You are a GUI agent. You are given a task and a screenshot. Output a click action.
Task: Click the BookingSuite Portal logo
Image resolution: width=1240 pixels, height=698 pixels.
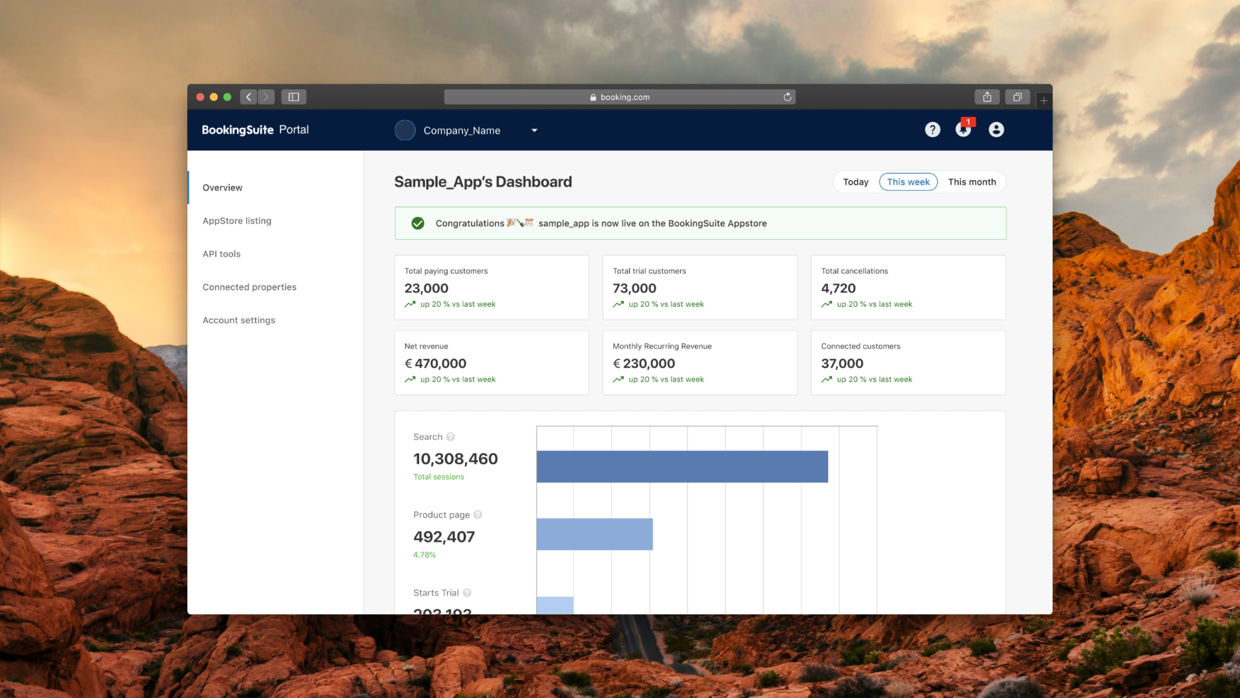point(255,130)
